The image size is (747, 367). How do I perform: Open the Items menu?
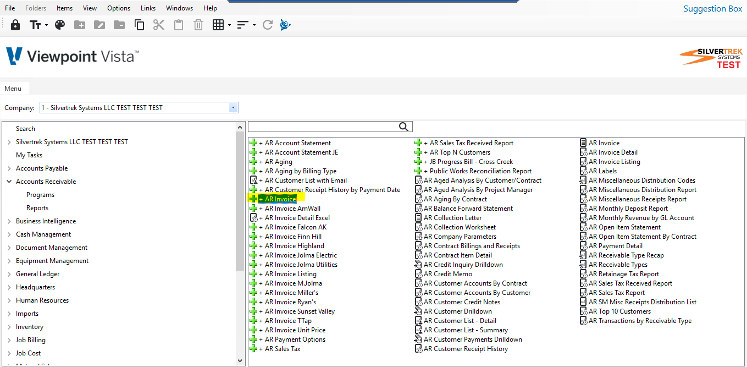[64, 8]
